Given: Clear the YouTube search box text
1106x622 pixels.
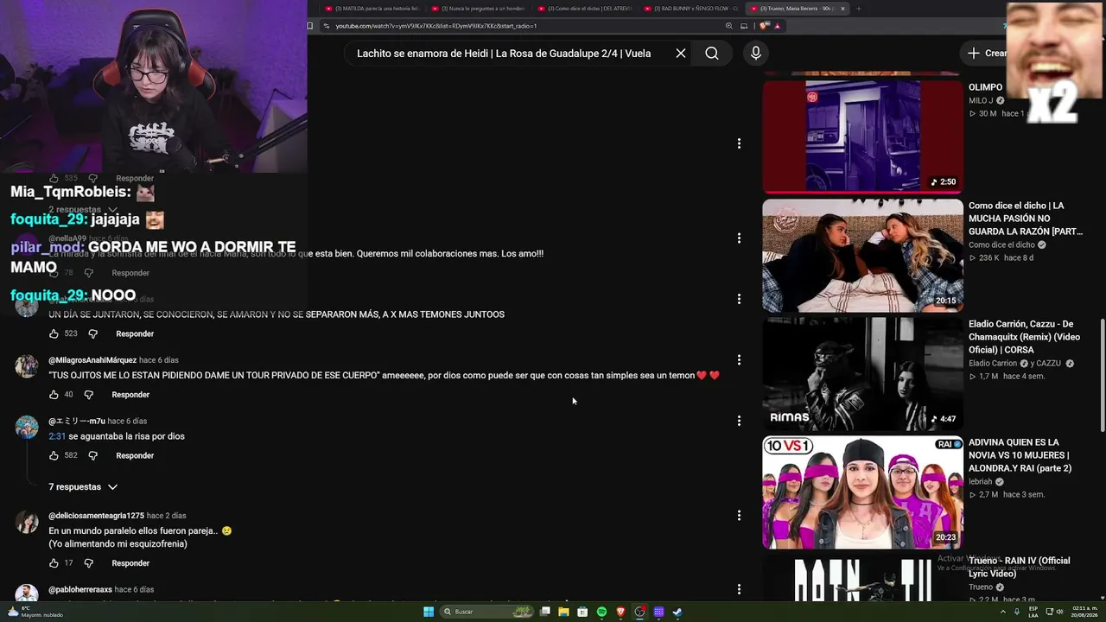Looking at the screenshot, I should click(x=681, y=54).
